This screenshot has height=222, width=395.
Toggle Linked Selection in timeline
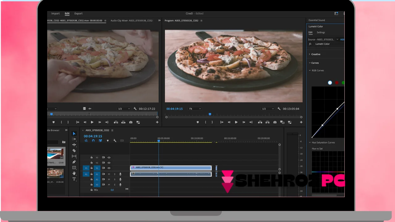coord(100,141)
